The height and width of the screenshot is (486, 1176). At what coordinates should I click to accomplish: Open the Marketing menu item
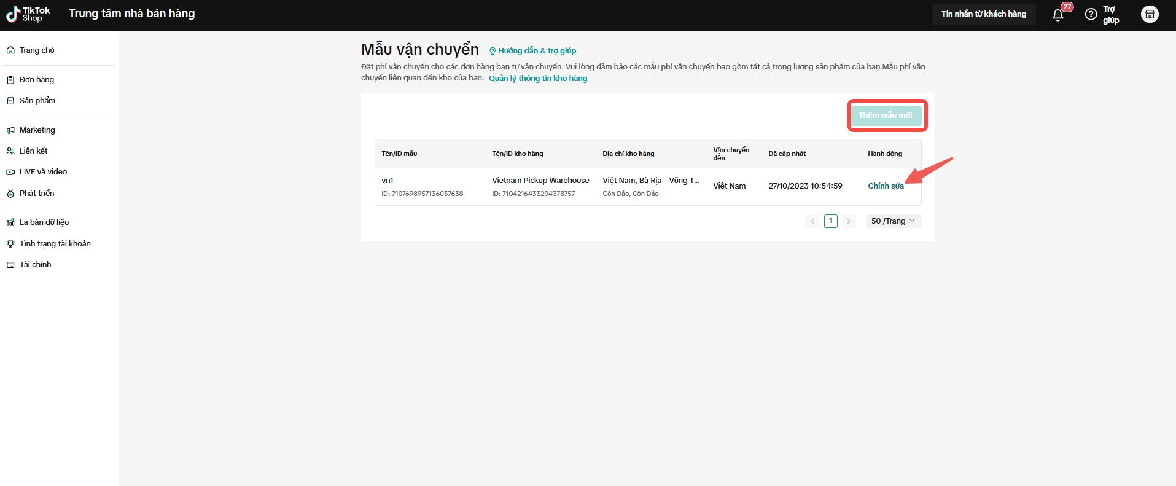(37, 130)
